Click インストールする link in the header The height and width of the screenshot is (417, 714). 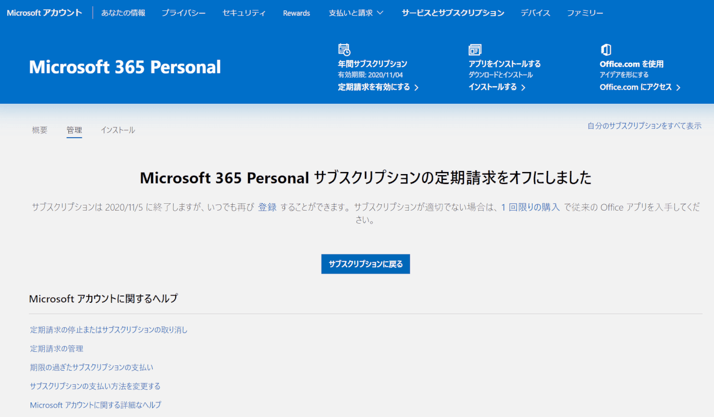point(497,88)
